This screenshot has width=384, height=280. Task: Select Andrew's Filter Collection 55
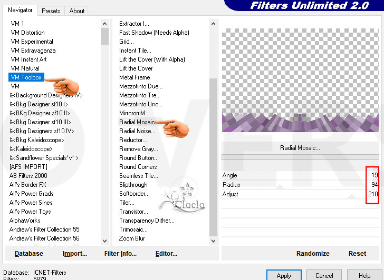coord(44,229)
